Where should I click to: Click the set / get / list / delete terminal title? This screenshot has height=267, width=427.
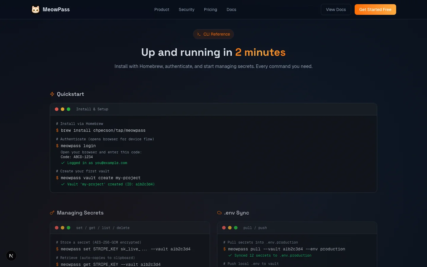(103, 228)
